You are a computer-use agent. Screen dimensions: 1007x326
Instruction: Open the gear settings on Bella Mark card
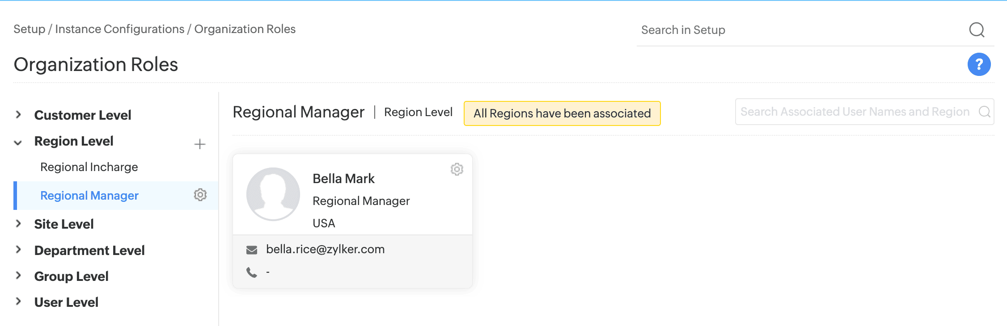pyautogui.click(x=457, y=169)
